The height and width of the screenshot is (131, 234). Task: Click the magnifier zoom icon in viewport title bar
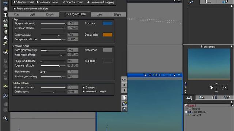[x=163, y=75]
